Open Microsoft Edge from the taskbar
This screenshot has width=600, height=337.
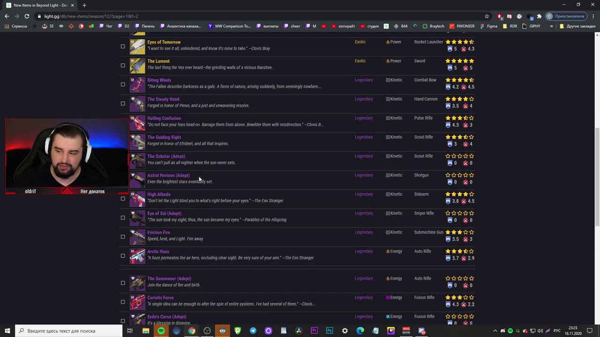[360, 331]
